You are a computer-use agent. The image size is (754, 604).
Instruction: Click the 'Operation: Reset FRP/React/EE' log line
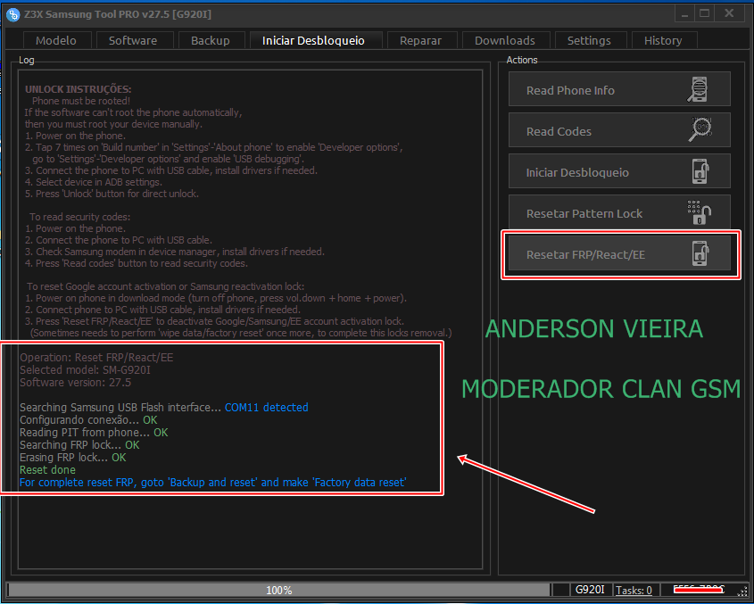coord(96,357)
